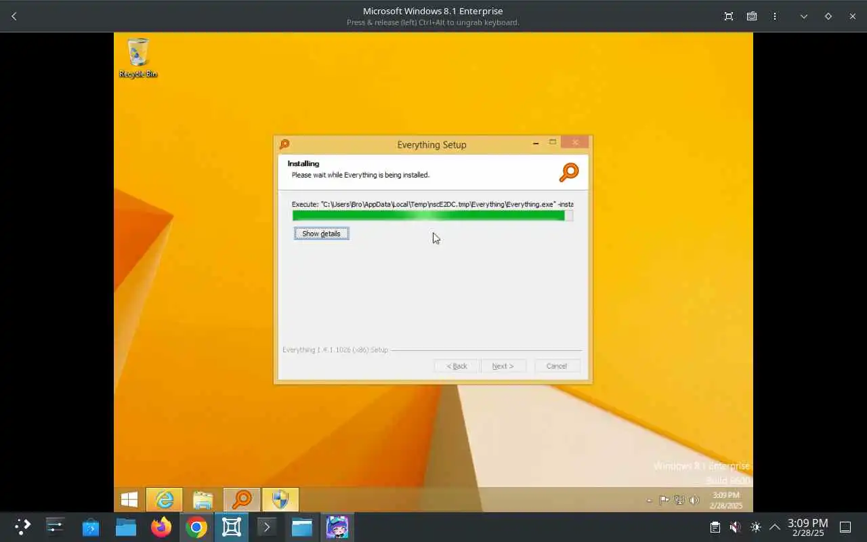Click the green installation progress bar
This screenshot has width=867, height=542.
[433, 215]
